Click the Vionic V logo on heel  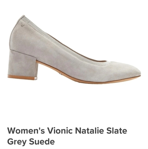pos(23,25)
